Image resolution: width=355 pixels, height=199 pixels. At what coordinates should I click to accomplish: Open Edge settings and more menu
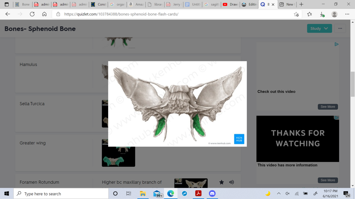tap(347, 14)
